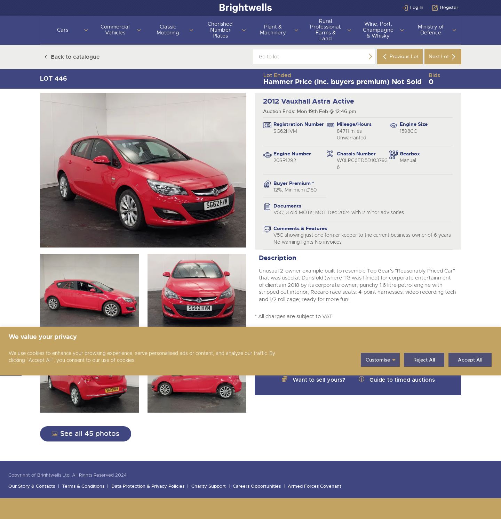501x519 pixels.
Task: Click the Registration Number plate icon
Action: click(x=267, y=125)
